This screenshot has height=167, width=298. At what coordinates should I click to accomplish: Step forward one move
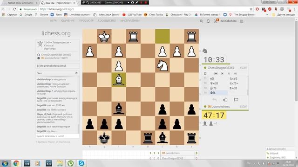[229, 73]
